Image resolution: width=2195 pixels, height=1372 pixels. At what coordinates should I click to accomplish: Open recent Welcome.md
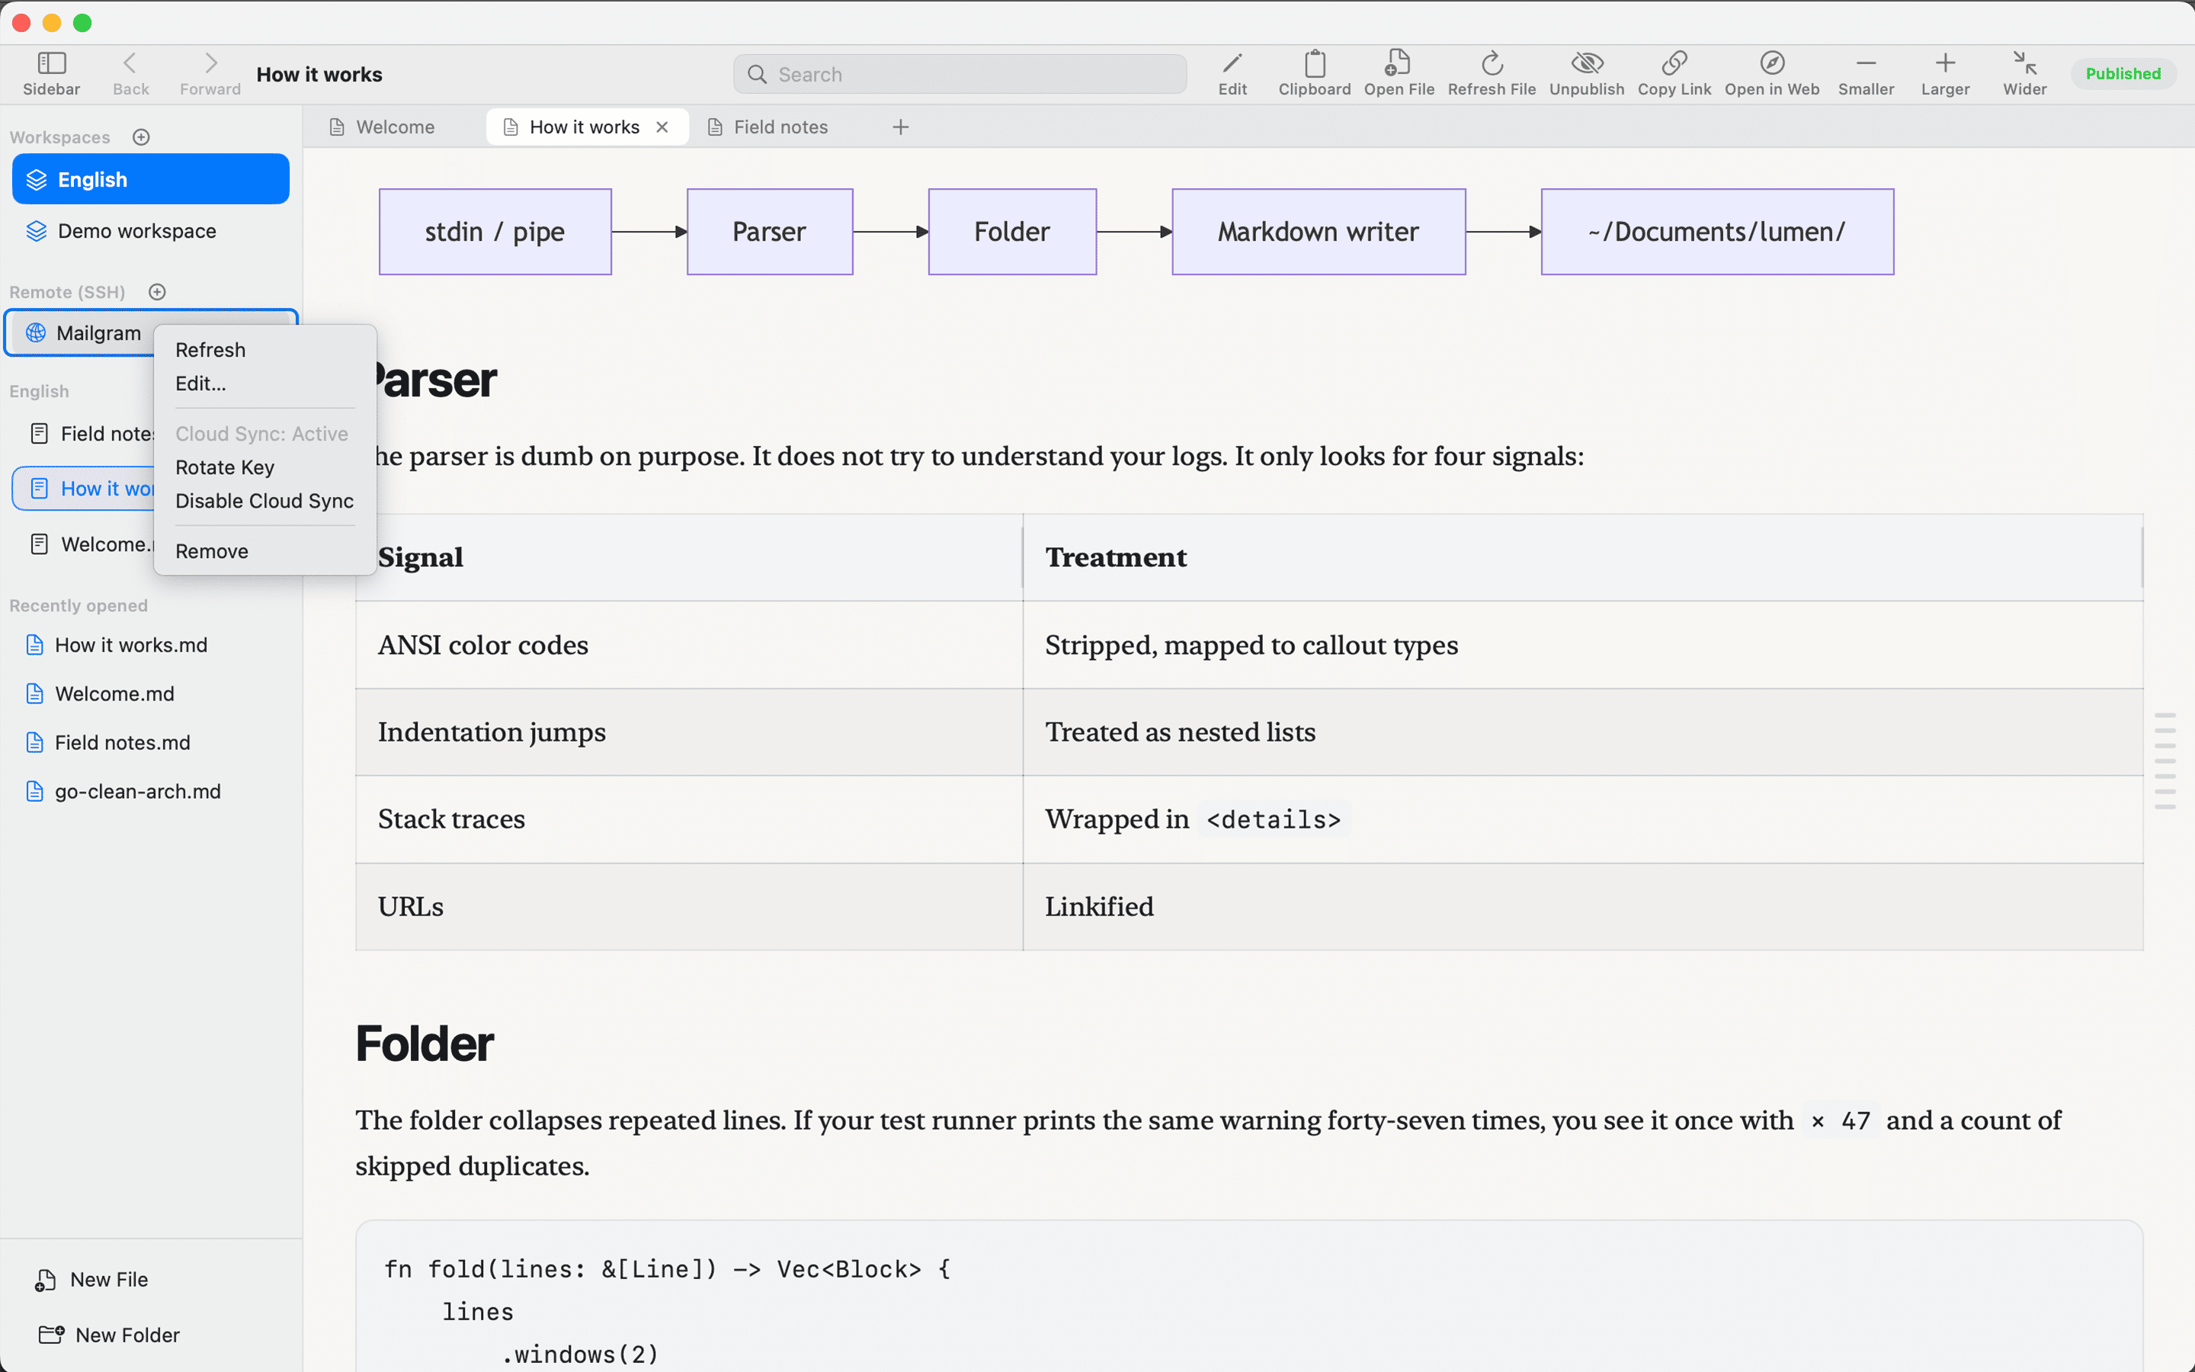click(x=114, y=694)
